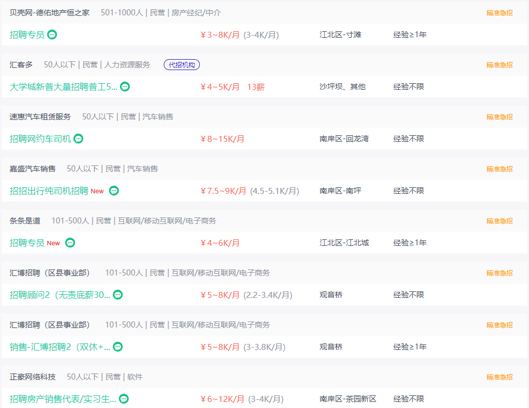This screenshot has width=529, height=408.
Task: Click chat icon beside first 招聘专员 listing
Action: (x=52, y=35)
